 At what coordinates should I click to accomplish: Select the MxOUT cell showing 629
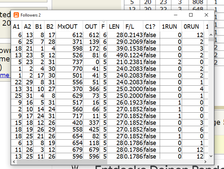tap(69, 96)
